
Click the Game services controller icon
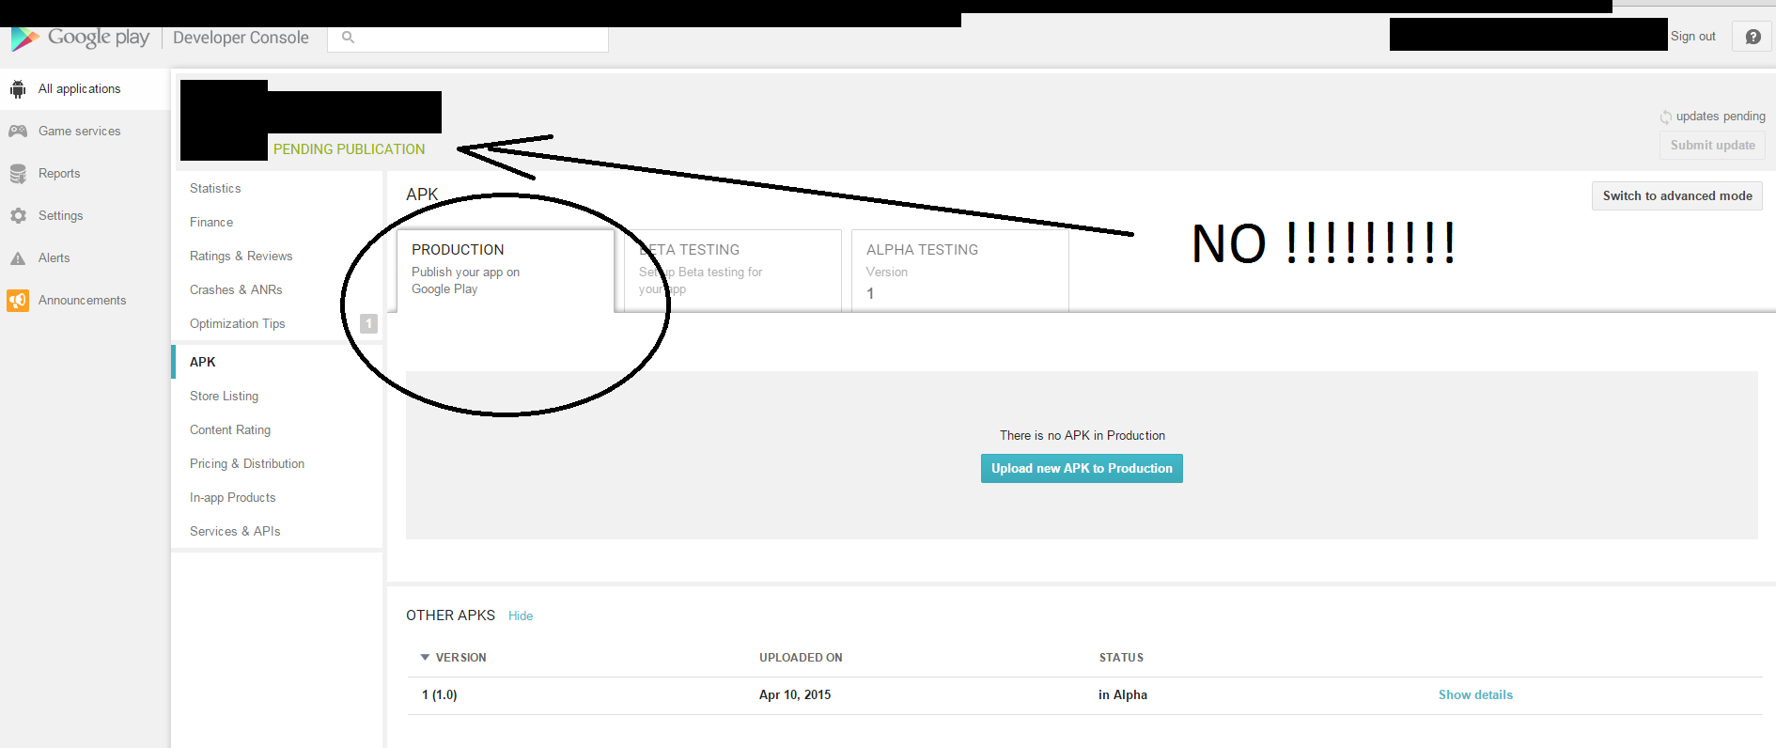coord(18,132)
